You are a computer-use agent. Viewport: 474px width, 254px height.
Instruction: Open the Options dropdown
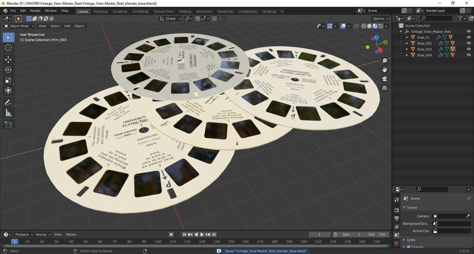coord(381,19)
